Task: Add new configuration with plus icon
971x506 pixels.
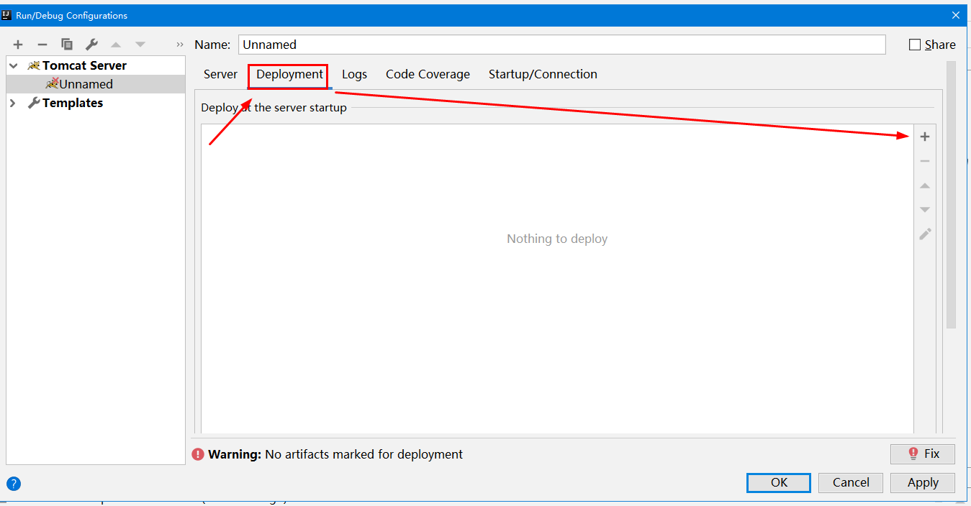Action: coord(18,45)
